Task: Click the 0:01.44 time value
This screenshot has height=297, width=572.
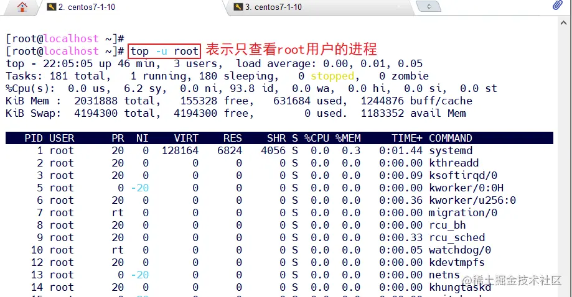Action: (401, 150)
